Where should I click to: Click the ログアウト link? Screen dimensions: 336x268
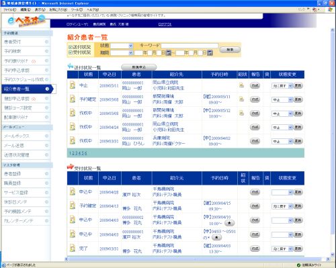[165, 24]
